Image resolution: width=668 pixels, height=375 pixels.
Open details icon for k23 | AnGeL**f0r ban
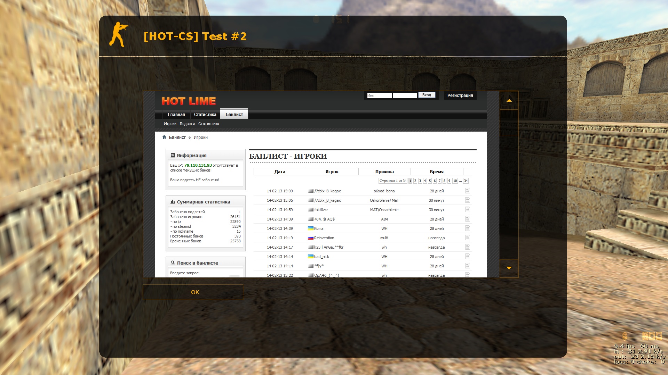[x=467, y=247]
